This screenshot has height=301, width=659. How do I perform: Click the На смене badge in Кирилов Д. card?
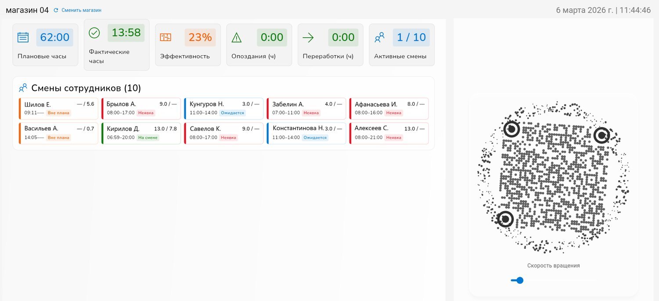point(148,137)
